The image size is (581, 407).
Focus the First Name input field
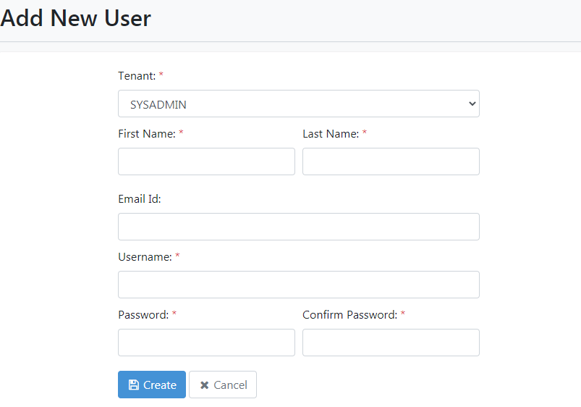[x=206, y=161]
